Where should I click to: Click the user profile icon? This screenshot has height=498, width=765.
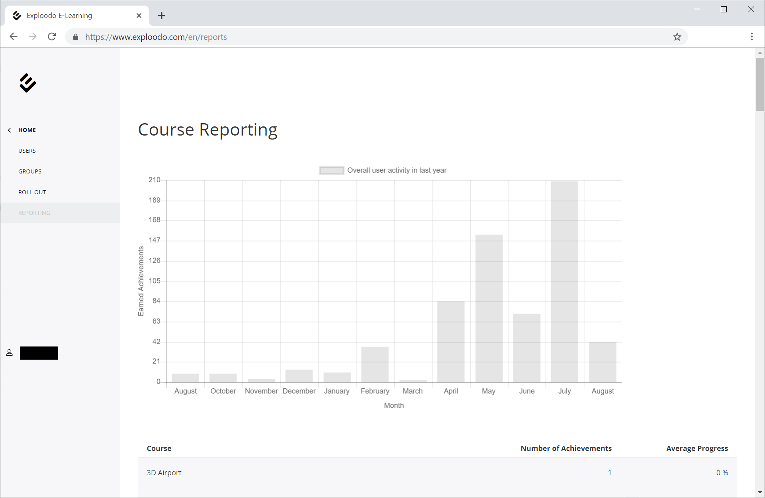(x=10, y=353)
